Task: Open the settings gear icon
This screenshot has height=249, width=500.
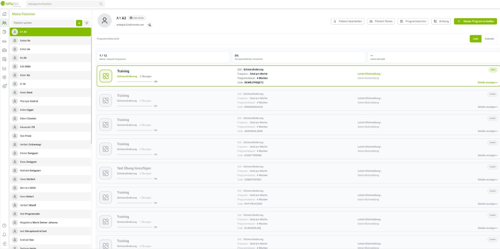Action: click(4, 77)
